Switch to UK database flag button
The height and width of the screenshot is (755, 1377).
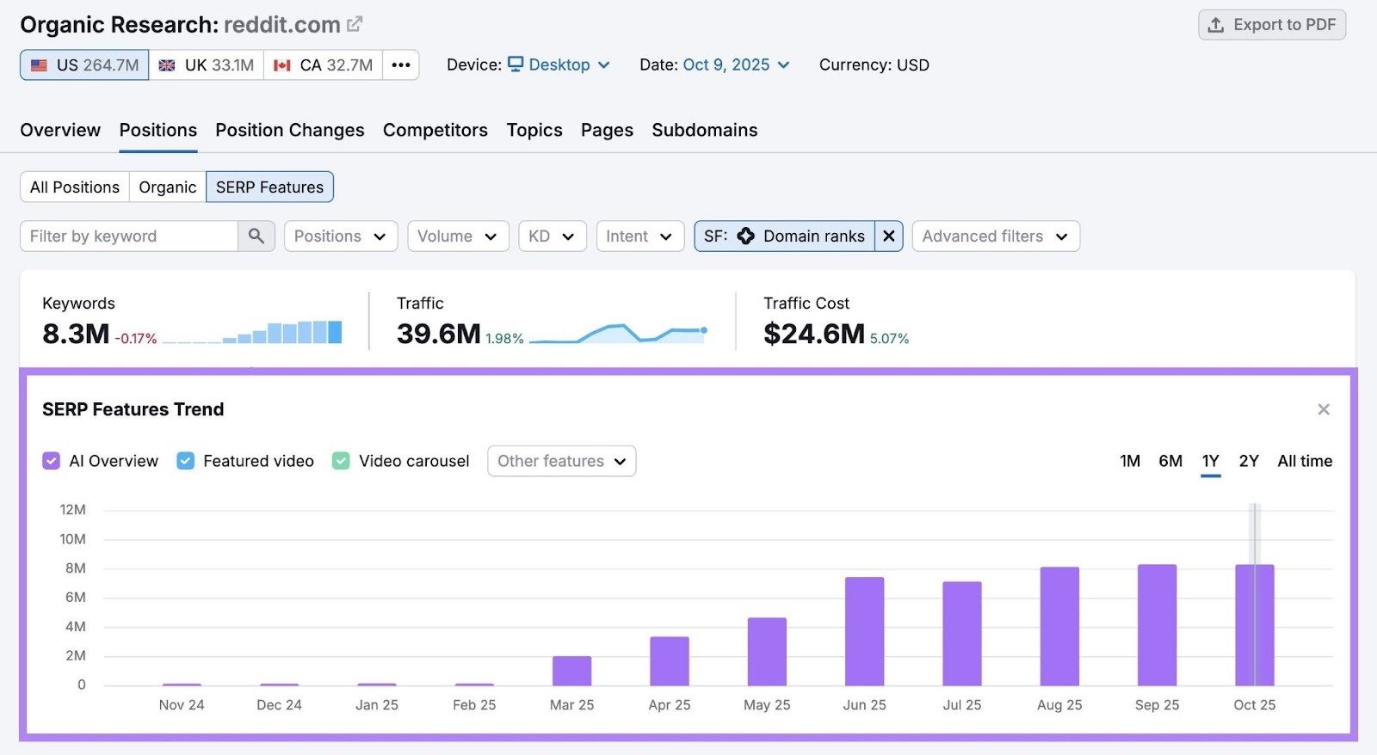(207, 64)
